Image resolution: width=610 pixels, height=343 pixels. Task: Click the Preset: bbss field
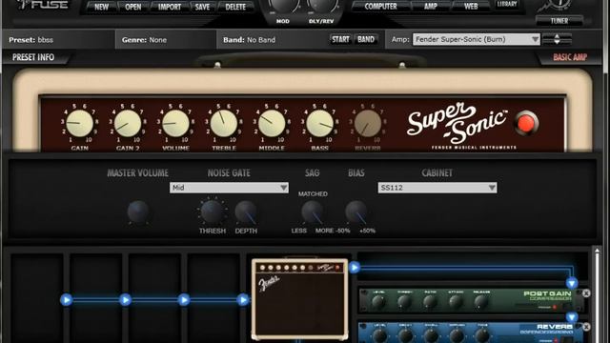point(58,40)
